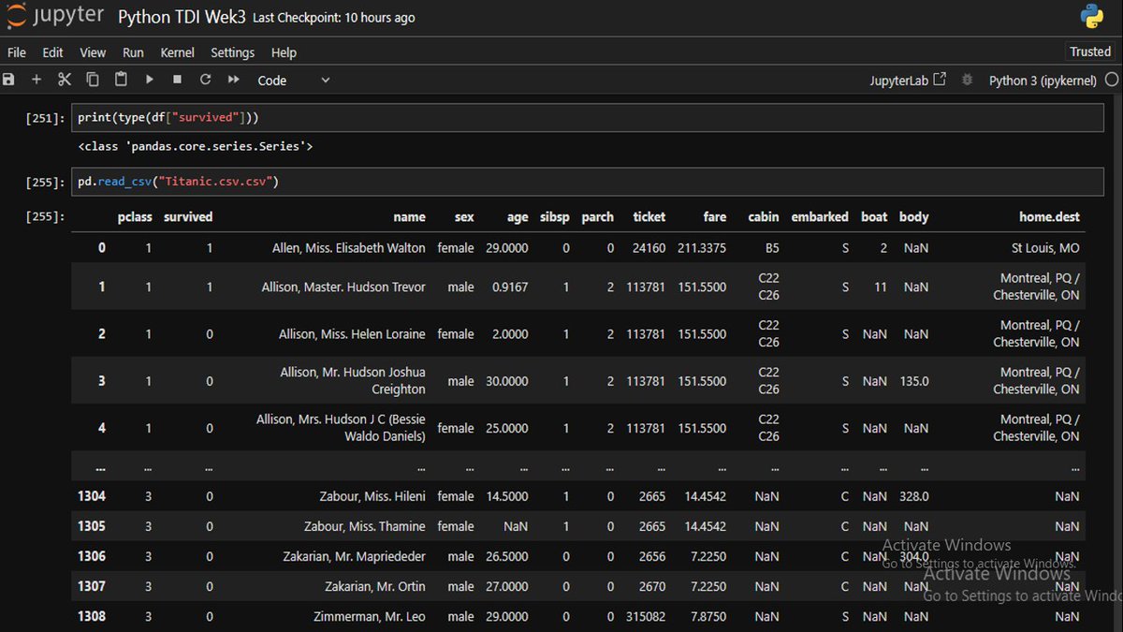Click into cell 255 read_csv input

coord(588,181)
